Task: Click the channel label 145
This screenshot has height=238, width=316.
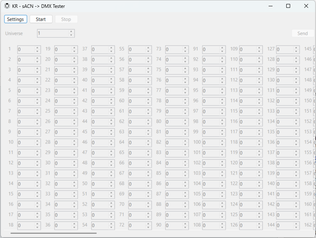Action: [x=308, y=49]
